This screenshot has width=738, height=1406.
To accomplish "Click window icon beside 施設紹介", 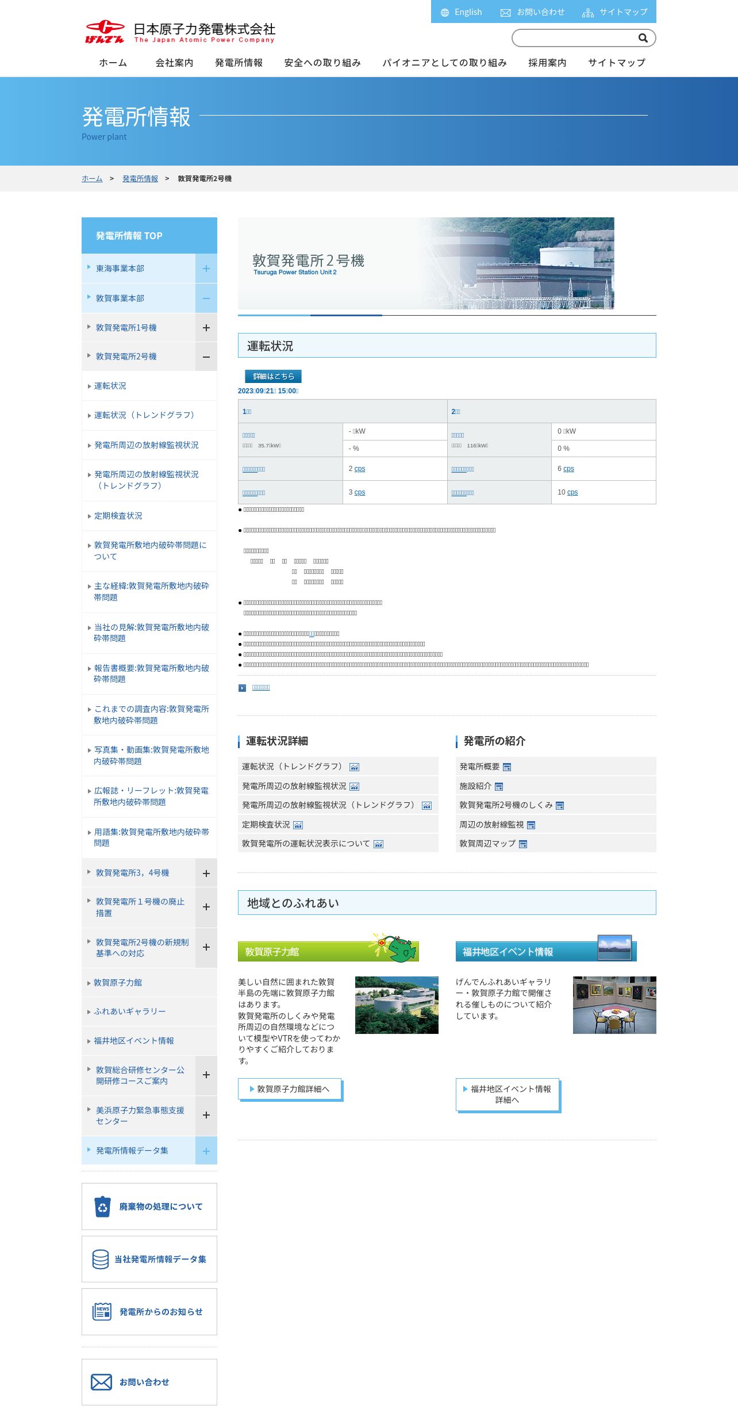I will [499, 787].
